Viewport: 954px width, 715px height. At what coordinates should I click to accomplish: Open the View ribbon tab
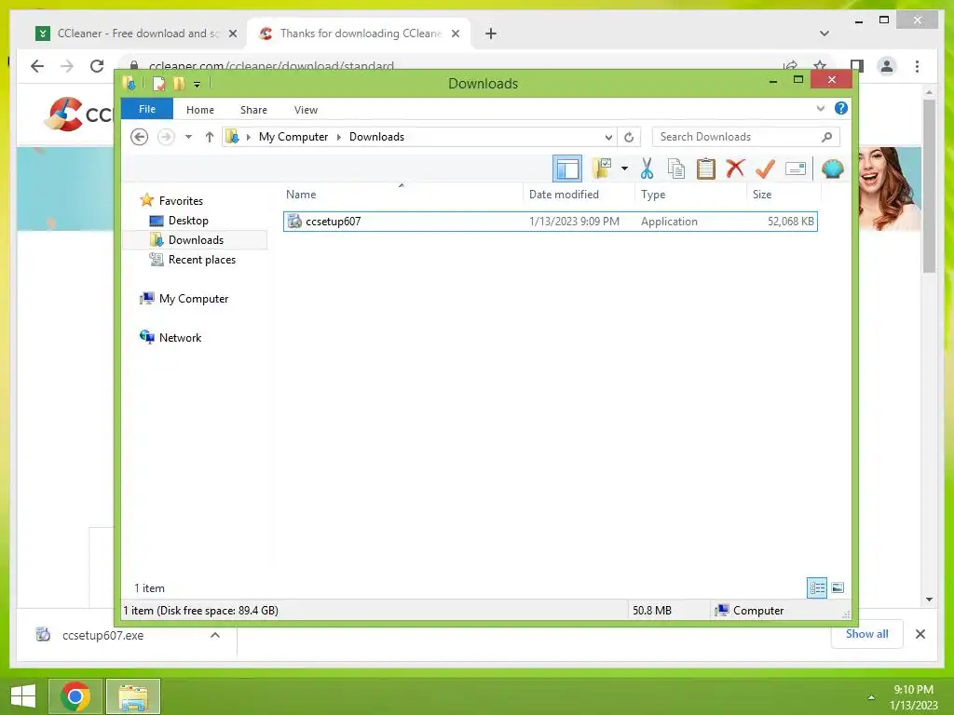pyautogui.click(x=306, y=110)
